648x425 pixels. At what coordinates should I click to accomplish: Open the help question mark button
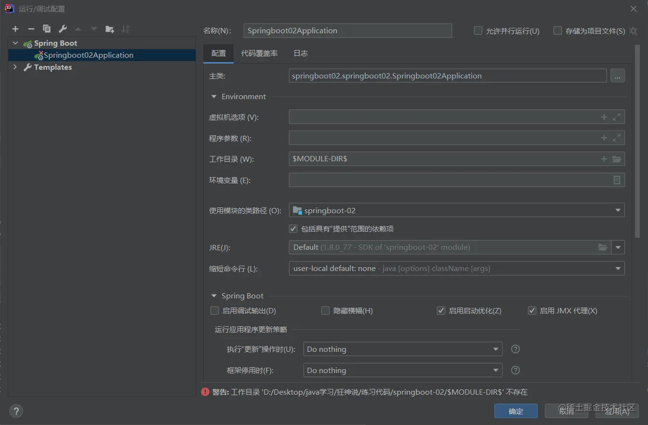click(x=16, y=411)
